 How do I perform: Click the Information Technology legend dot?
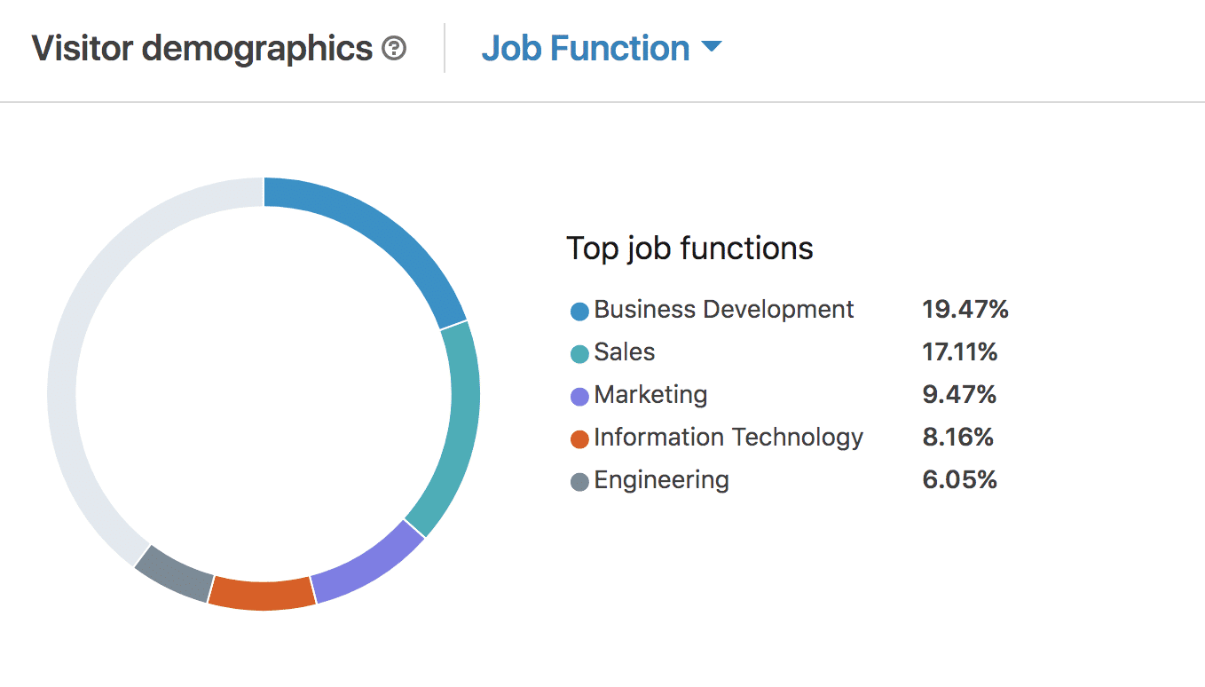pos(578,438)
